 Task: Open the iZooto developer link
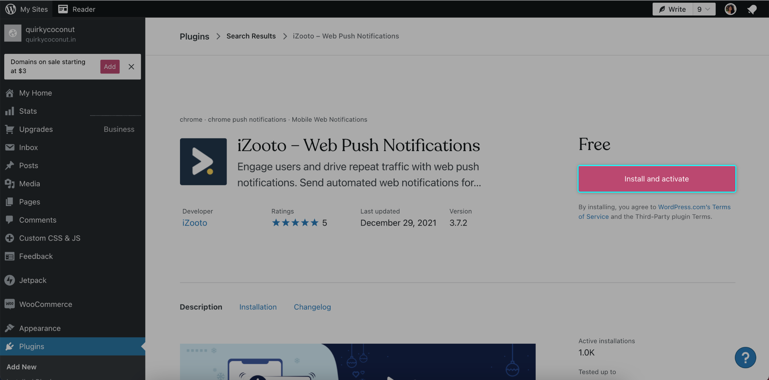click(195, 223)
